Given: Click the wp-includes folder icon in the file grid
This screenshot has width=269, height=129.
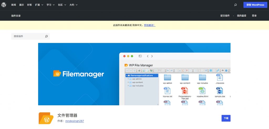Looking at the screenshot, I should coord(203,77).
